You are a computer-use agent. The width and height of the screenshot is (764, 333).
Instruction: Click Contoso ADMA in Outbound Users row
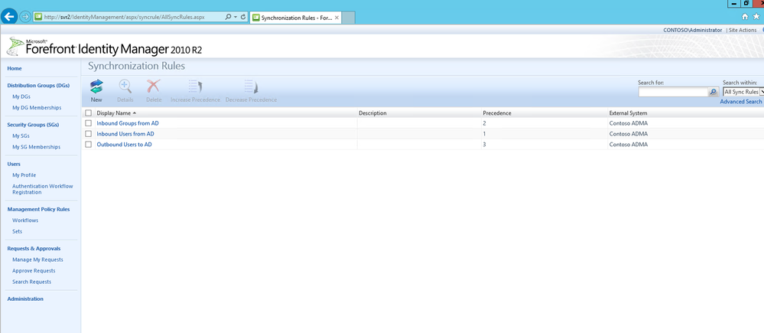click(x=629, y=145)
